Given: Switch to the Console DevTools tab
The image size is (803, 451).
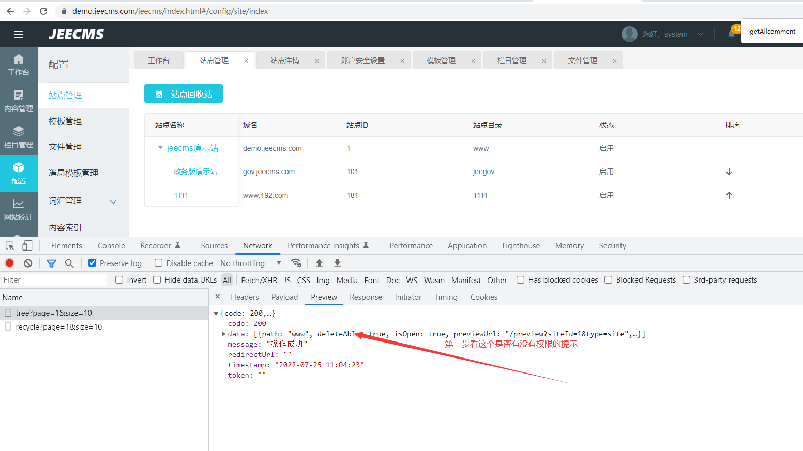Looking at the screenshot, I should click(x=111, y=246).
